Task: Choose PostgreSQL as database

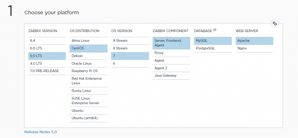Action: 213,48
